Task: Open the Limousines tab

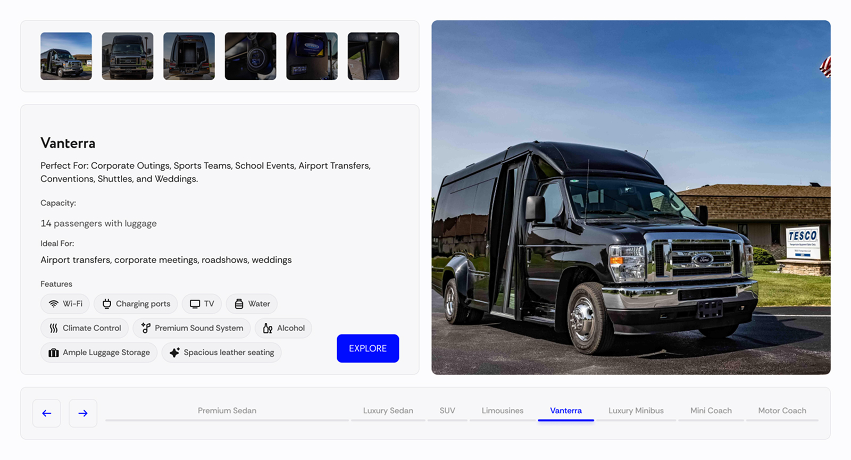Action: coord(503,411)
